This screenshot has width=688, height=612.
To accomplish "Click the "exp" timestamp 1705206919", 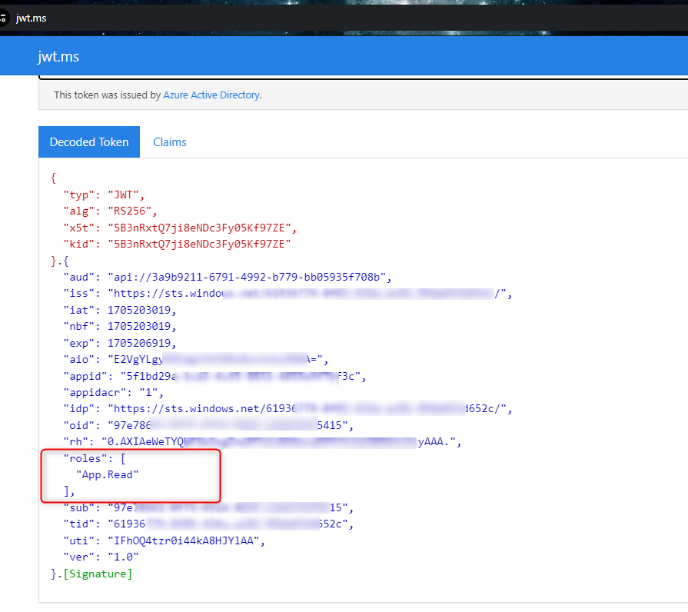I will point(141,343).
